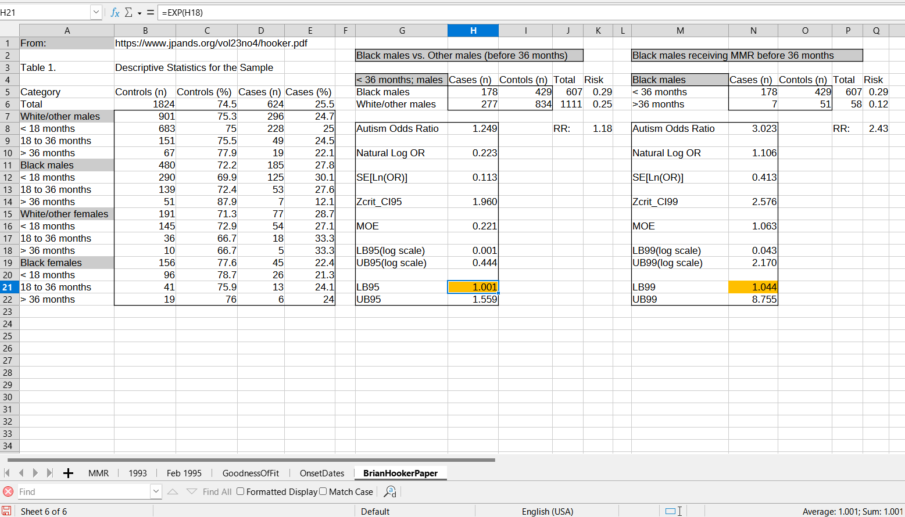Switch to the 1993 sheet tab
905x517 pixels.
pos(138,473)
